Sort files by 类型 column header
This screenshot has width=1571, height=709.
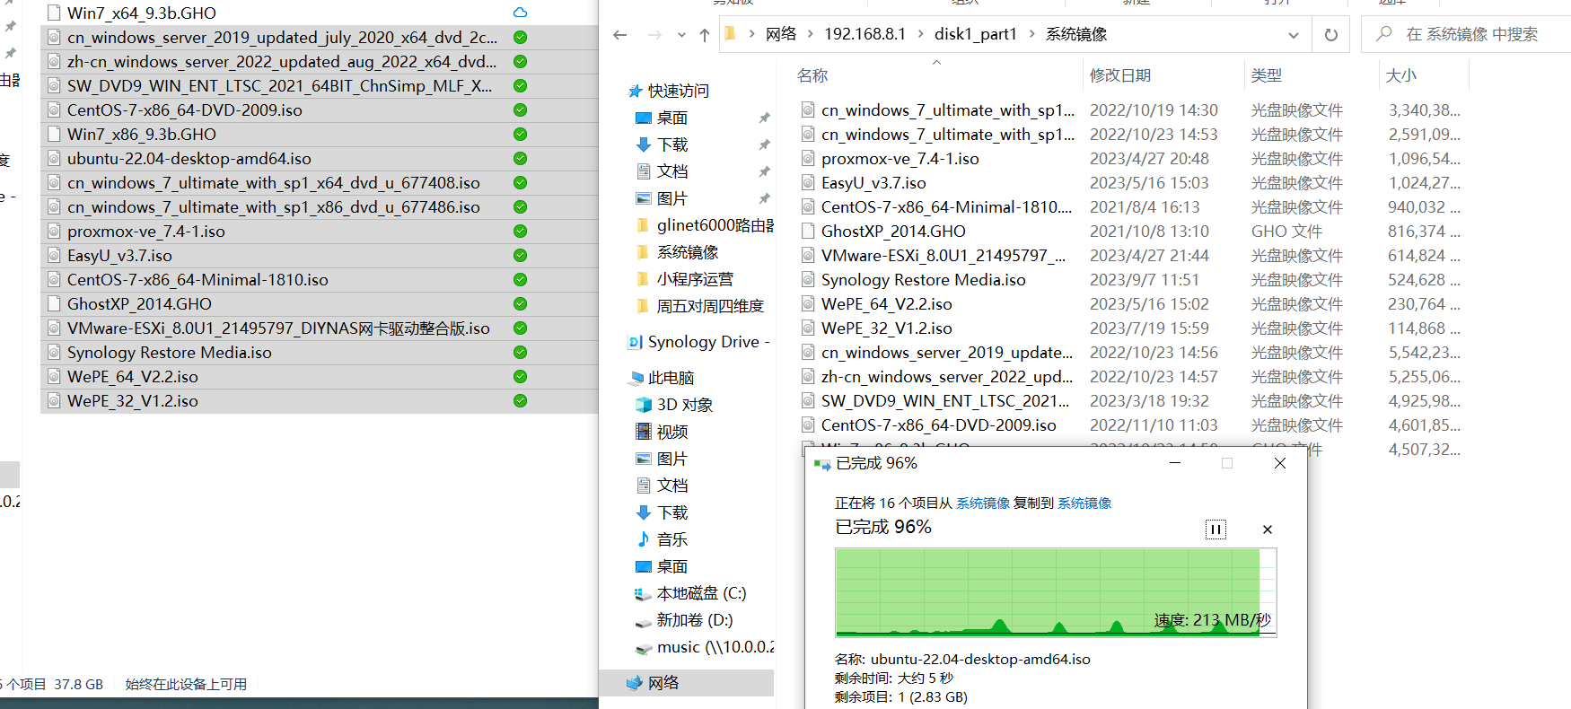coord(1266,75)
